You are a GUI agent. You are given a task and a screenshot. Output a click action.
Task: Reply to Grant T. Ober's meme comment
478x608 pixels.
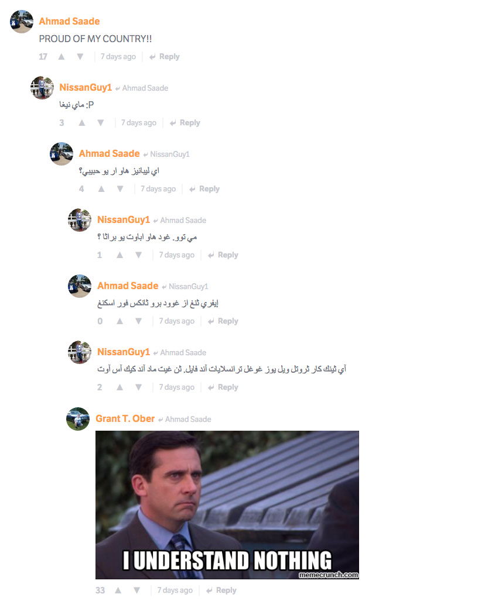pos(221,590)
